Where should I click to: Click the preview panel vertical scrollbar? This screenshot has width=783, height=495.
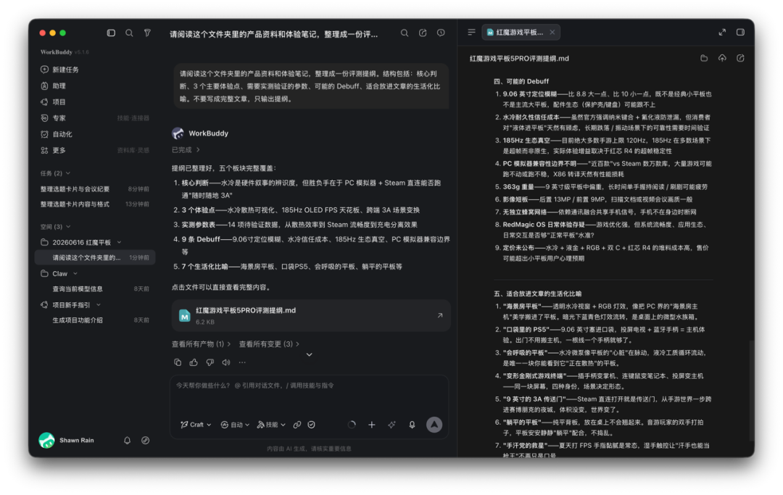[x=751, y=390]
